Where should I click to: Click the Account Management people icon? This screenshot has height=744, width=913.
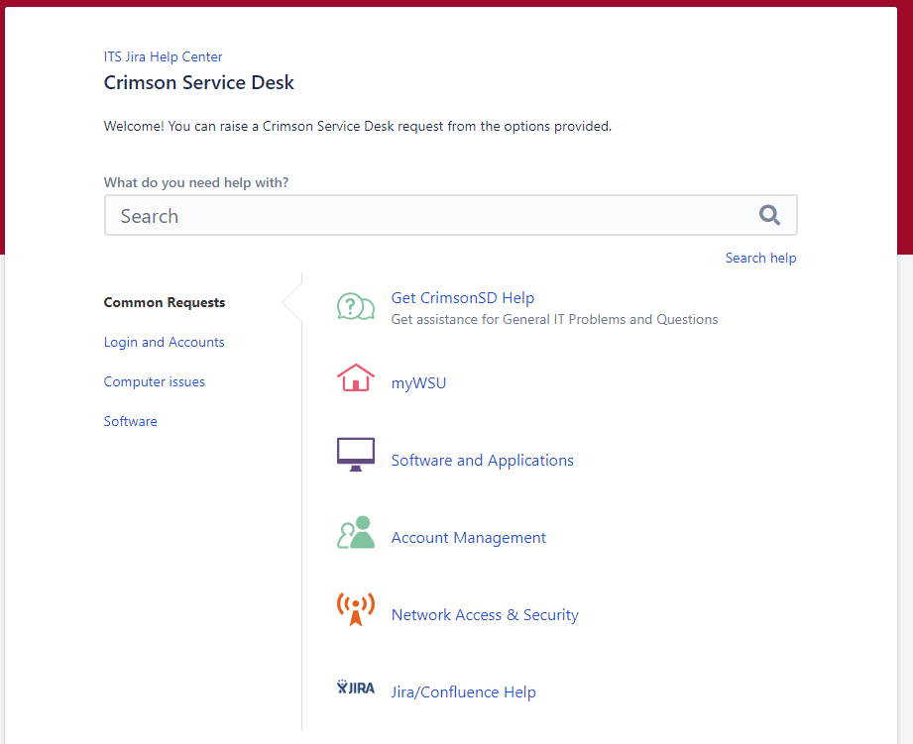click(356, 532)
